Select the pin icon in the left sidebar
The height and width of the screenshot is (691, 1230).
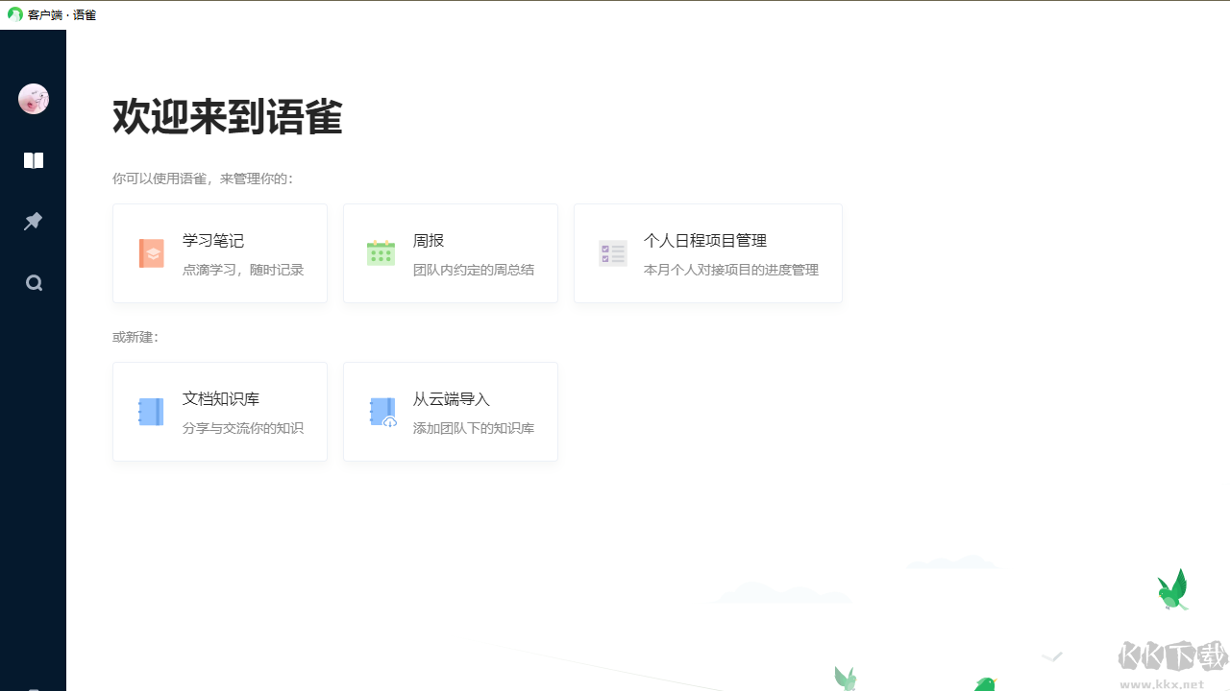[x=33, y=221]
